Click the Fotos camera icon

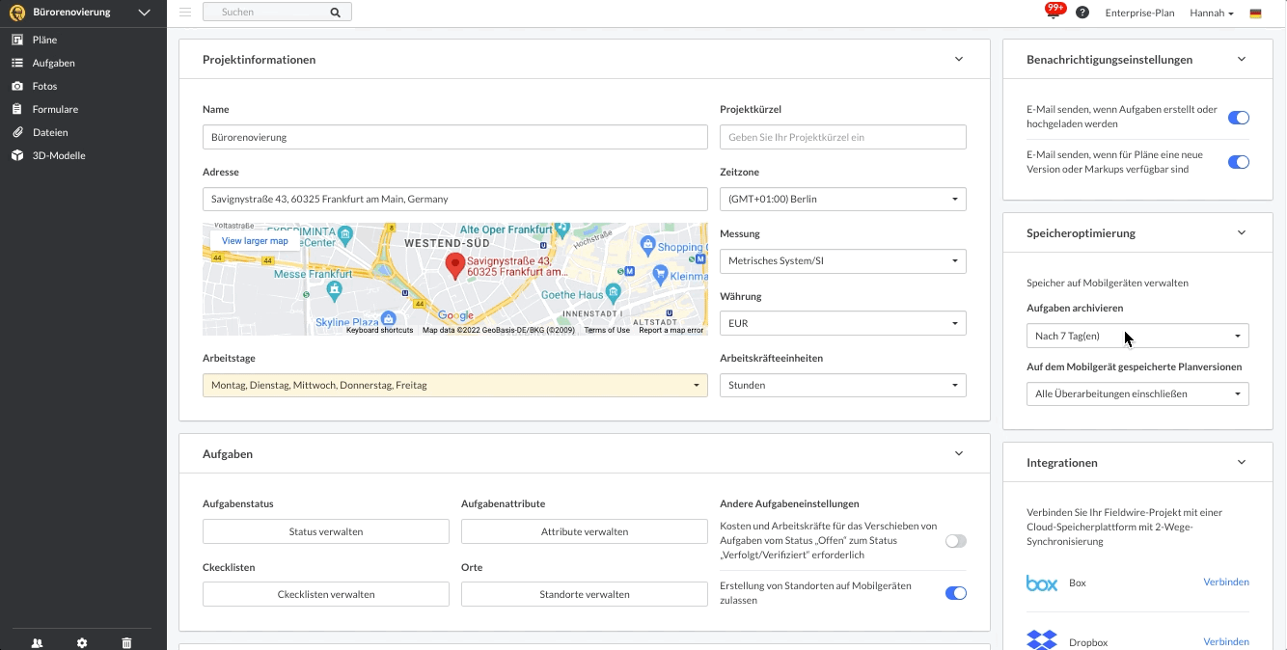[x=16, y=86]
